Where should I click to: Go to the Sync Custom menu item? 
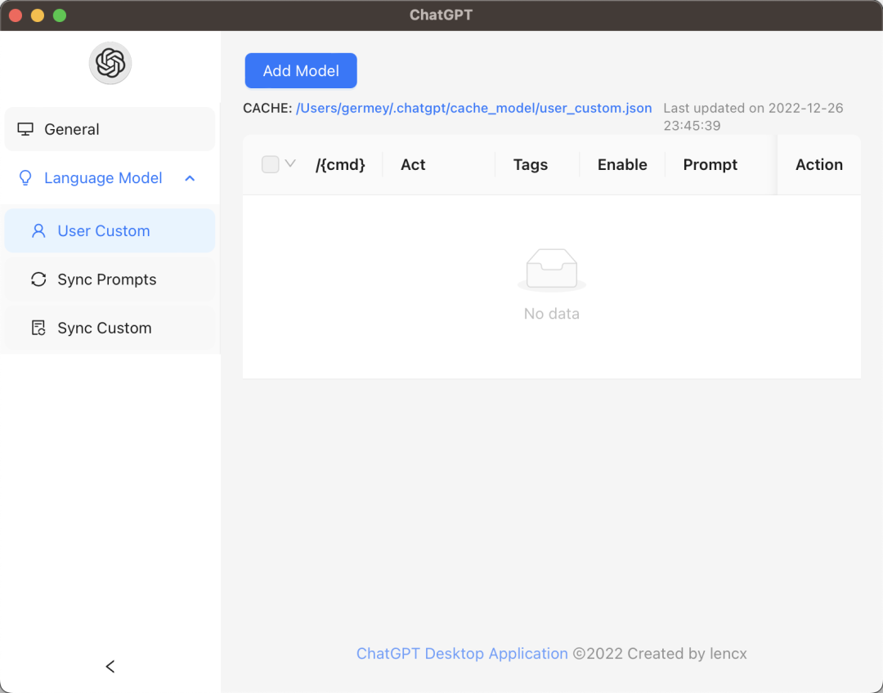click(105, 329)
